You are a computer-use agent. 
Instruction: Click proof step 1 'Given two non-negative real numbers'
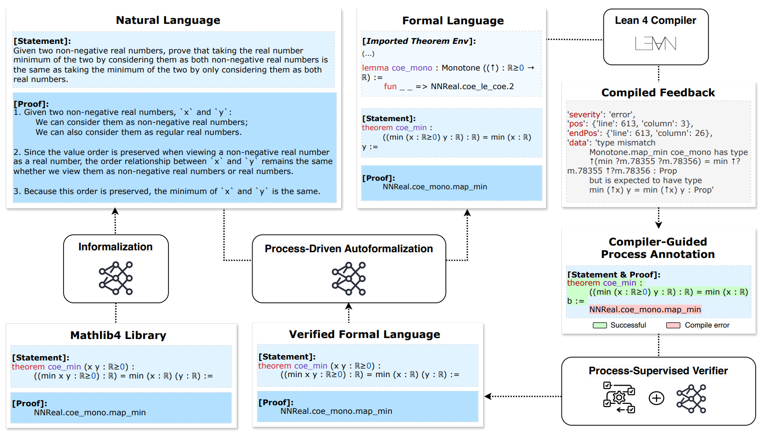(x=122, y=112)
